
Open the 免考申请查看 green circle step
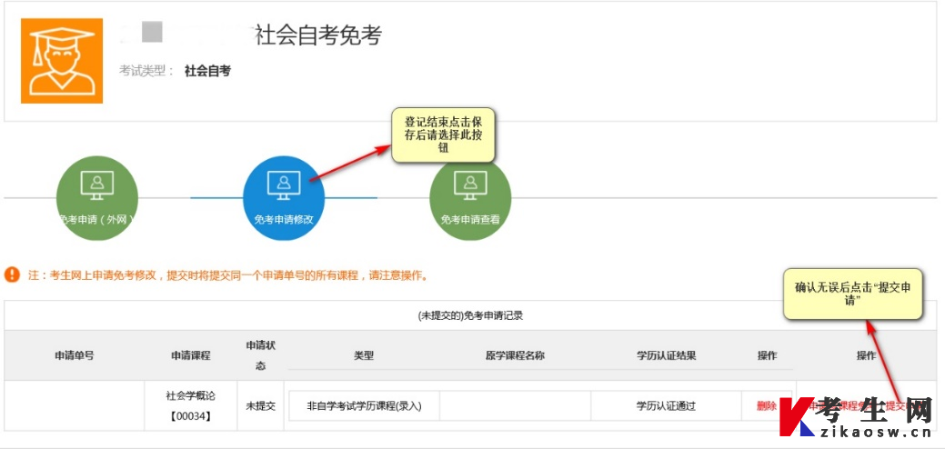tap(470, 198)
